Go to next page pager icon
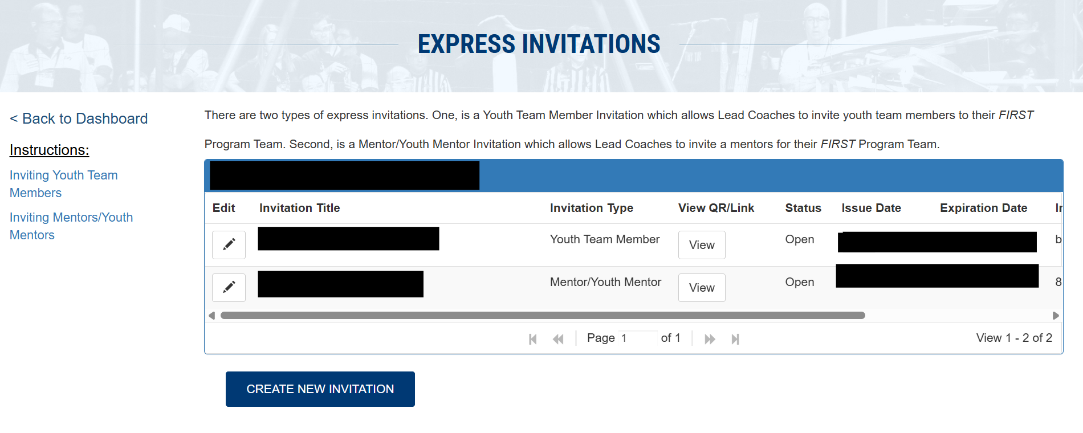Screen dimensions: 1083x433 click(710, 339)
